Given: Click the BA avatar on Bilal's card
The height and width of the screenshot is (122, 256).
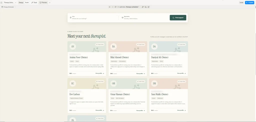Looking at the screenshot, I should pos(113,47).
